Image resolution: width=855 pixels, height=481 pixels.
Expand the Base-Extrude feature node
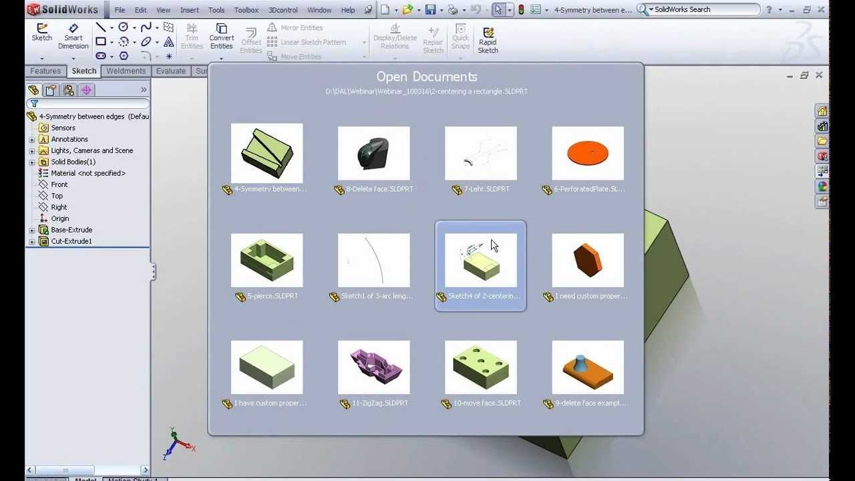click(32, 230)
